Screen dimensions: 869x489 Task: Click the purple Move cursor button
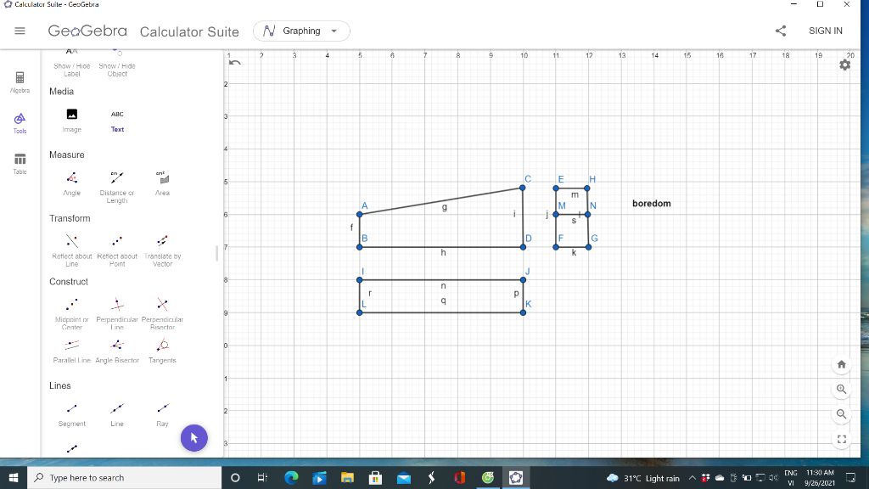[x=194, y=438]
